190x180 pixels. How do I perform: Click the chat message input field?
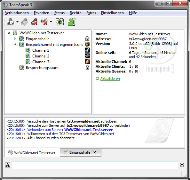click(x=95, y=165)
